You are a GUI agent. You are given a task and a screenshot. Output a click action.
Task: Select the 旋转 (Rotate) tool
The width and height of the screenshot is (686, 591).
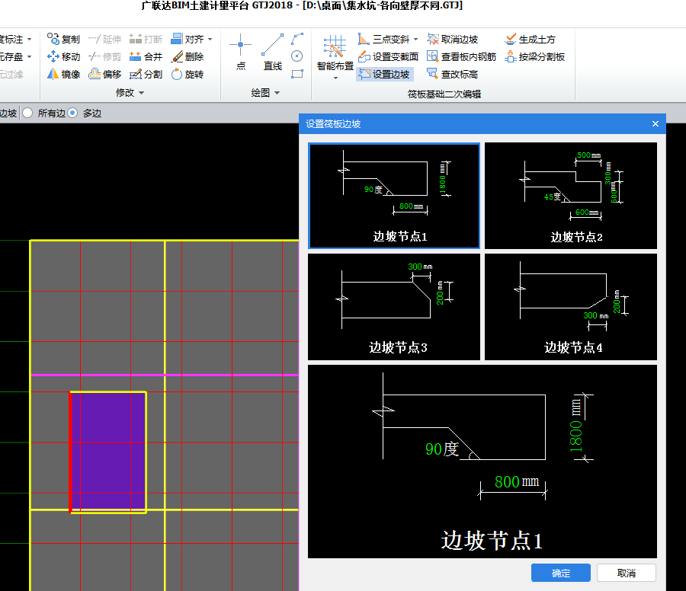188,75
